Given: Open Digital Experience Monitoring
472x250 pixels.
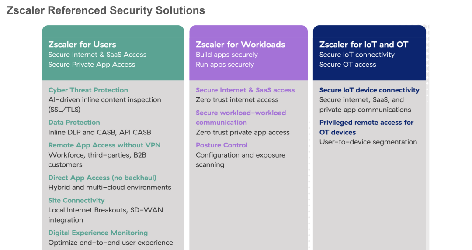Looking at the screenshot, I should [x=98, y=233].
